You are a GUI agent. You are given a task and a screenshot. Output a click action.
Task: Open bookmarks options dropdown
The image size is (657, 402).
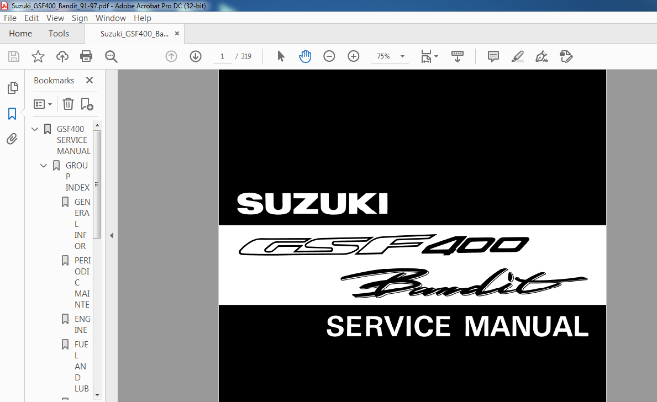click(x=43, y=104)
